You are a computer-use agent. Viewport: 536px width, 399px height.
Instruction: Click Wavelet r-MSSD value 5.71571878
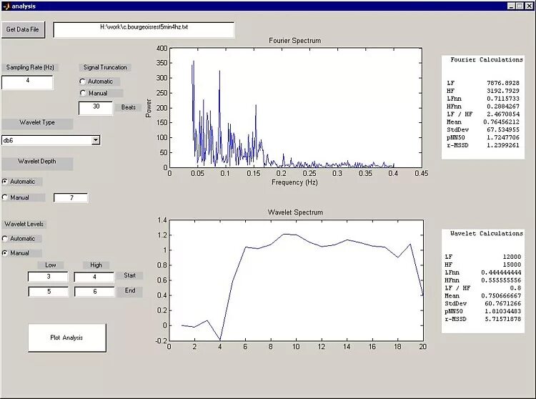click(503, 319)
